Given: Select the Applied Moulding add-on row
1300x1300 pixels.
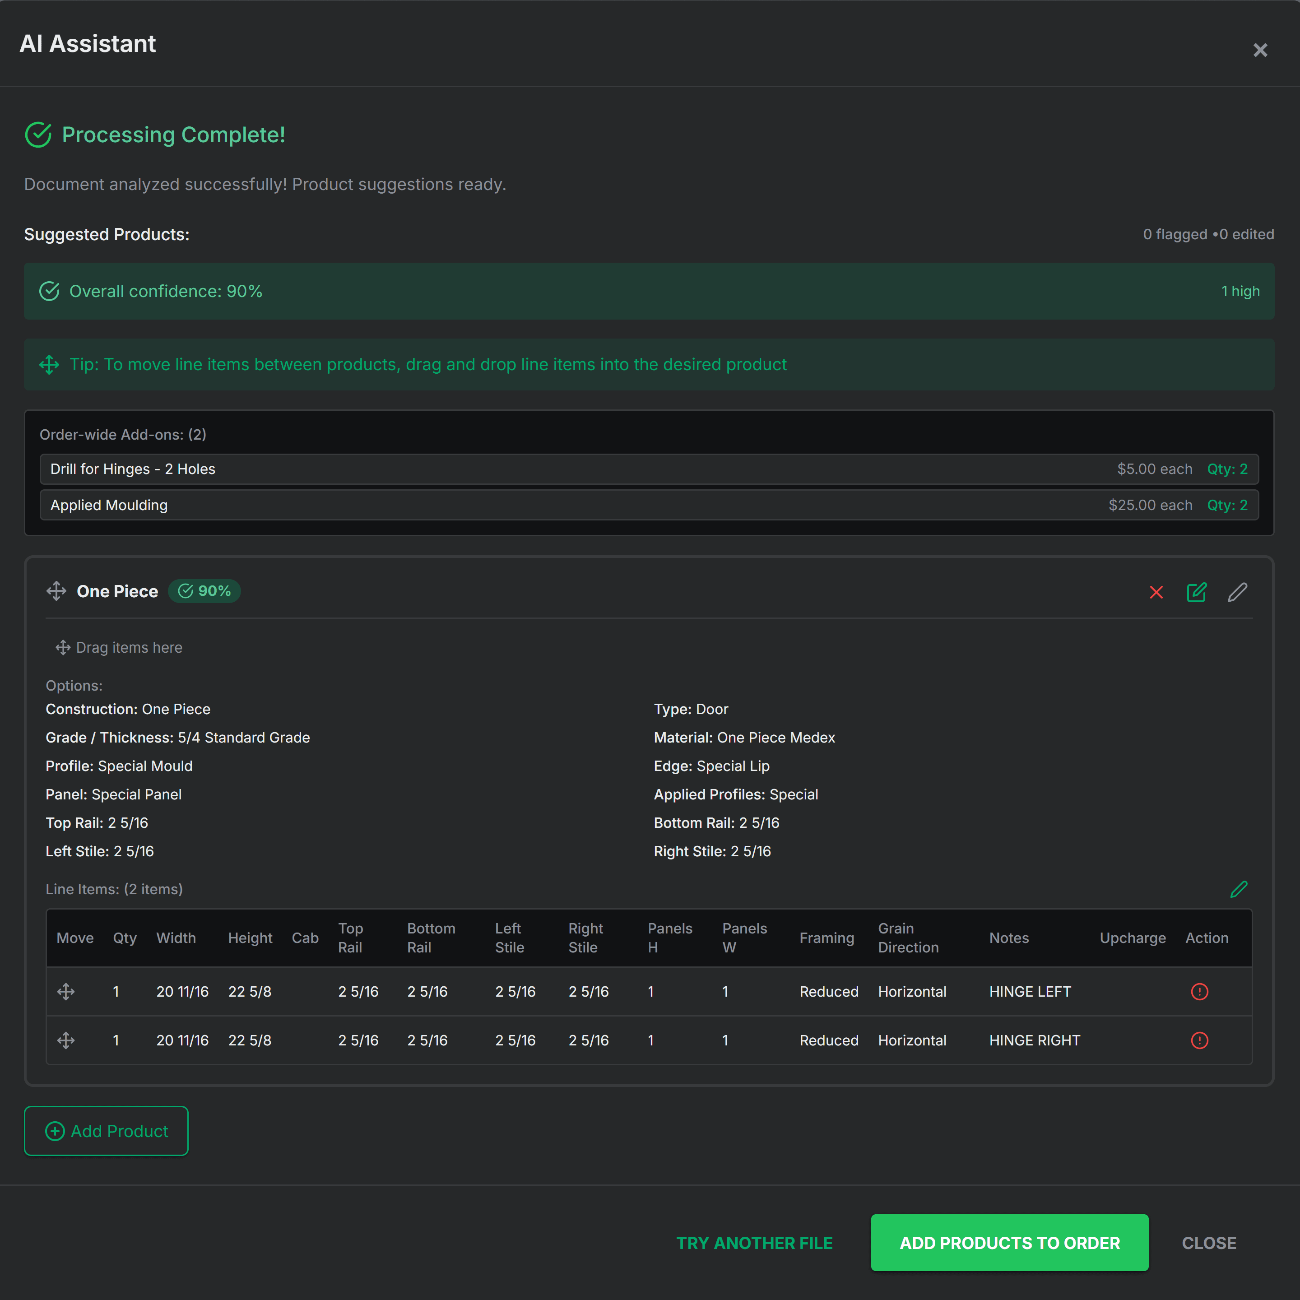Looking at the screenshot, I should (x=650, y=506).
